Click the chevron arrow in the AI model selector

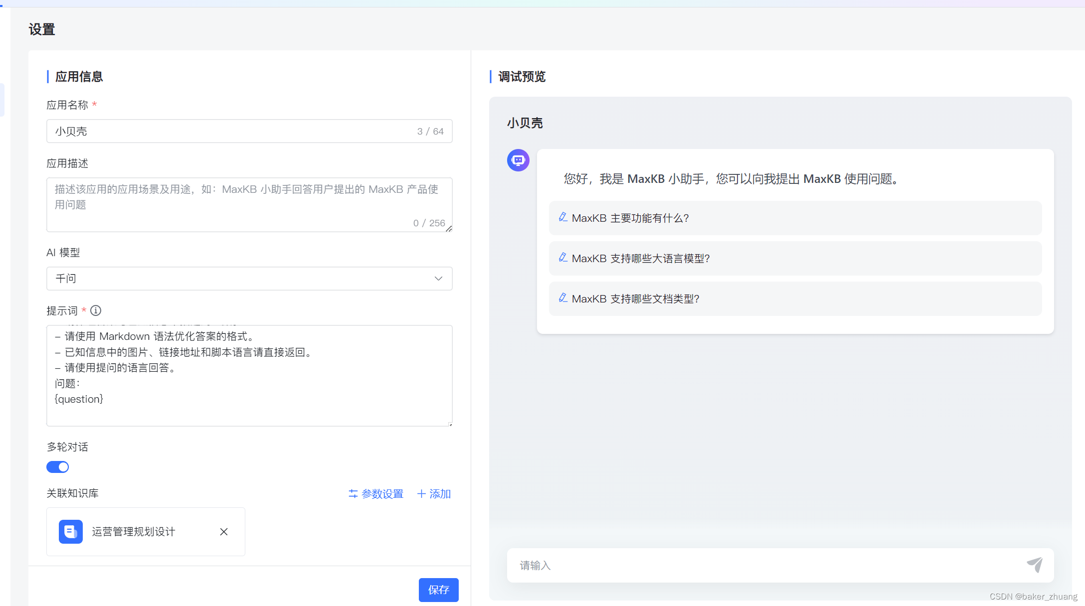[x=438, y=279]
